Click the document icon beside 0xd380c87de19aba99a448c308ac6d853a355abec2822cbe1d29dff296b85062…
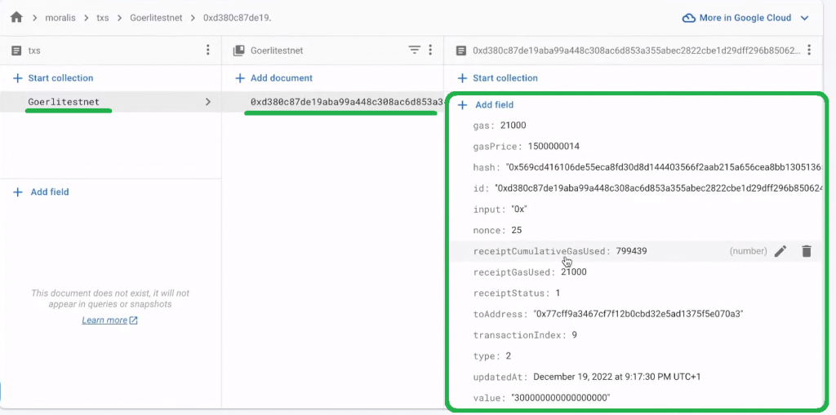Screen dimensions: 836x415 (x=461, y=51)
